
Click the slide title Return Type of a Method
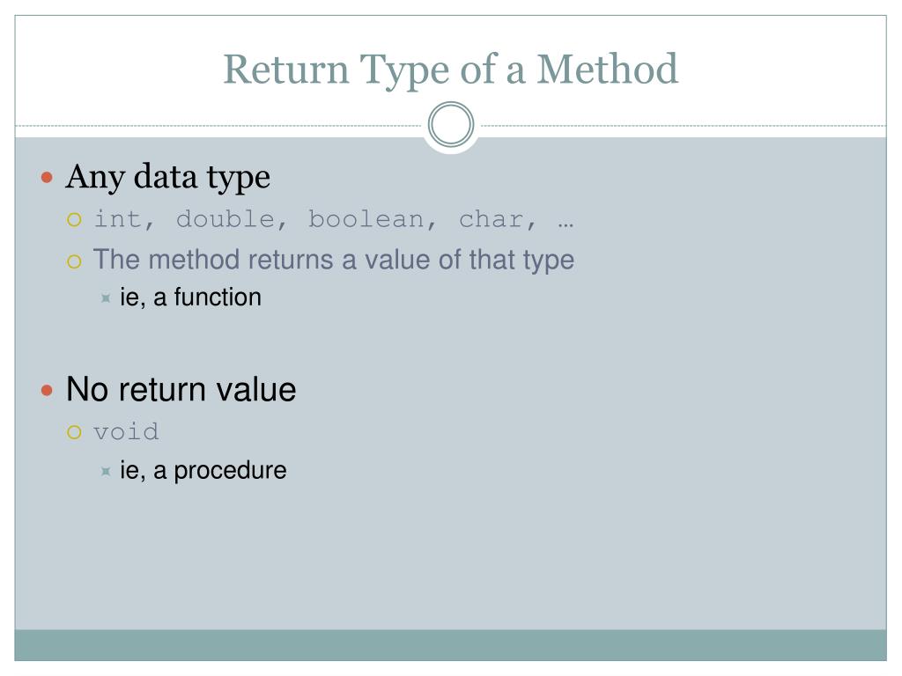coord(450,70)
